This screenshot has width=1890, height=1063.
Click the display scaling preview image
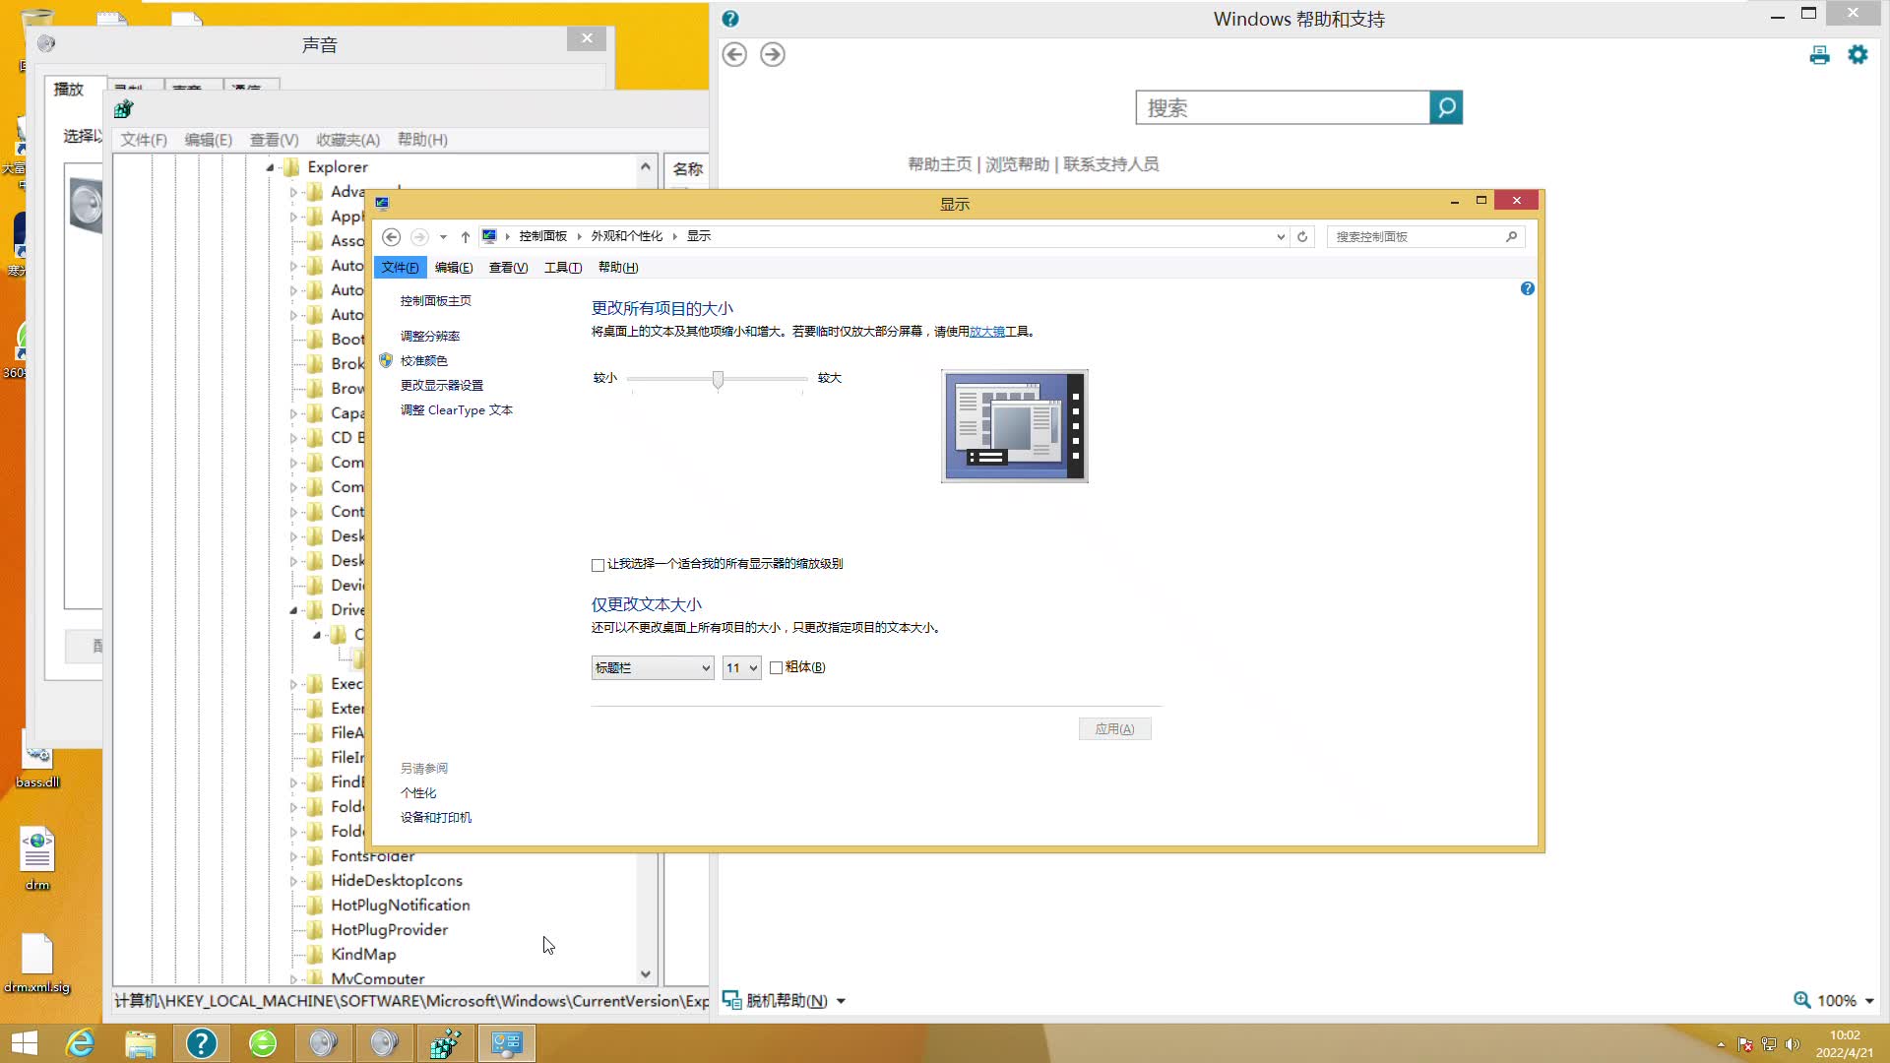(1015, 426)
